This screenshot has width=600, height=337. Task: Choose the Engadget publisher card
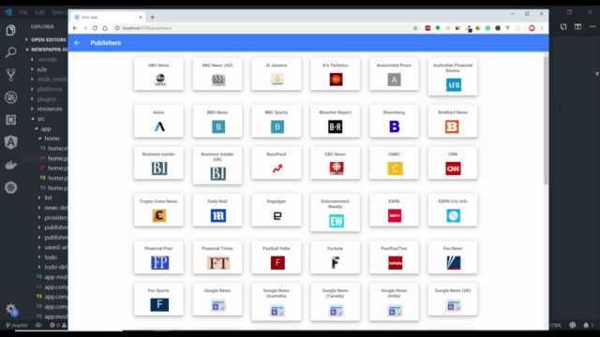pyautogui.click(x=277, y=210)
